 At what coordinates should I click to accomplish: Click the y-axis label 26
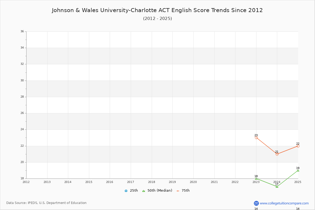pyautogui.click(x=22, y=113)
